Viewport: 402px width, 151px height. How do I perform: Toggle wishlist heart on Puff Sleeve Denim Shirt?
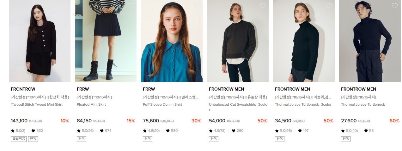(x=197, y=6)
